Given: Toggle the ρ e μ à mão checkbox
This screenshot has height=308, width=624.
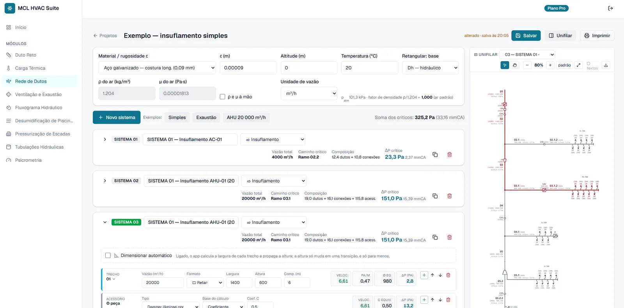Looking at the screenshot, I should coord(222,97).
